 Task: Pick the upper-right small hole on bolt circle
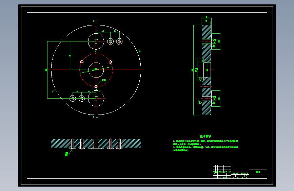click(x=111, y=62)
